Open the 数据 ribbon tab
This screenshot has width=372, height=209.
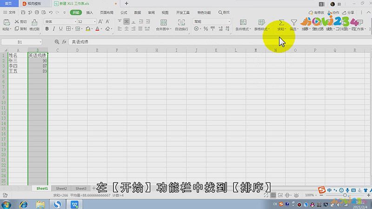[137, 13]
